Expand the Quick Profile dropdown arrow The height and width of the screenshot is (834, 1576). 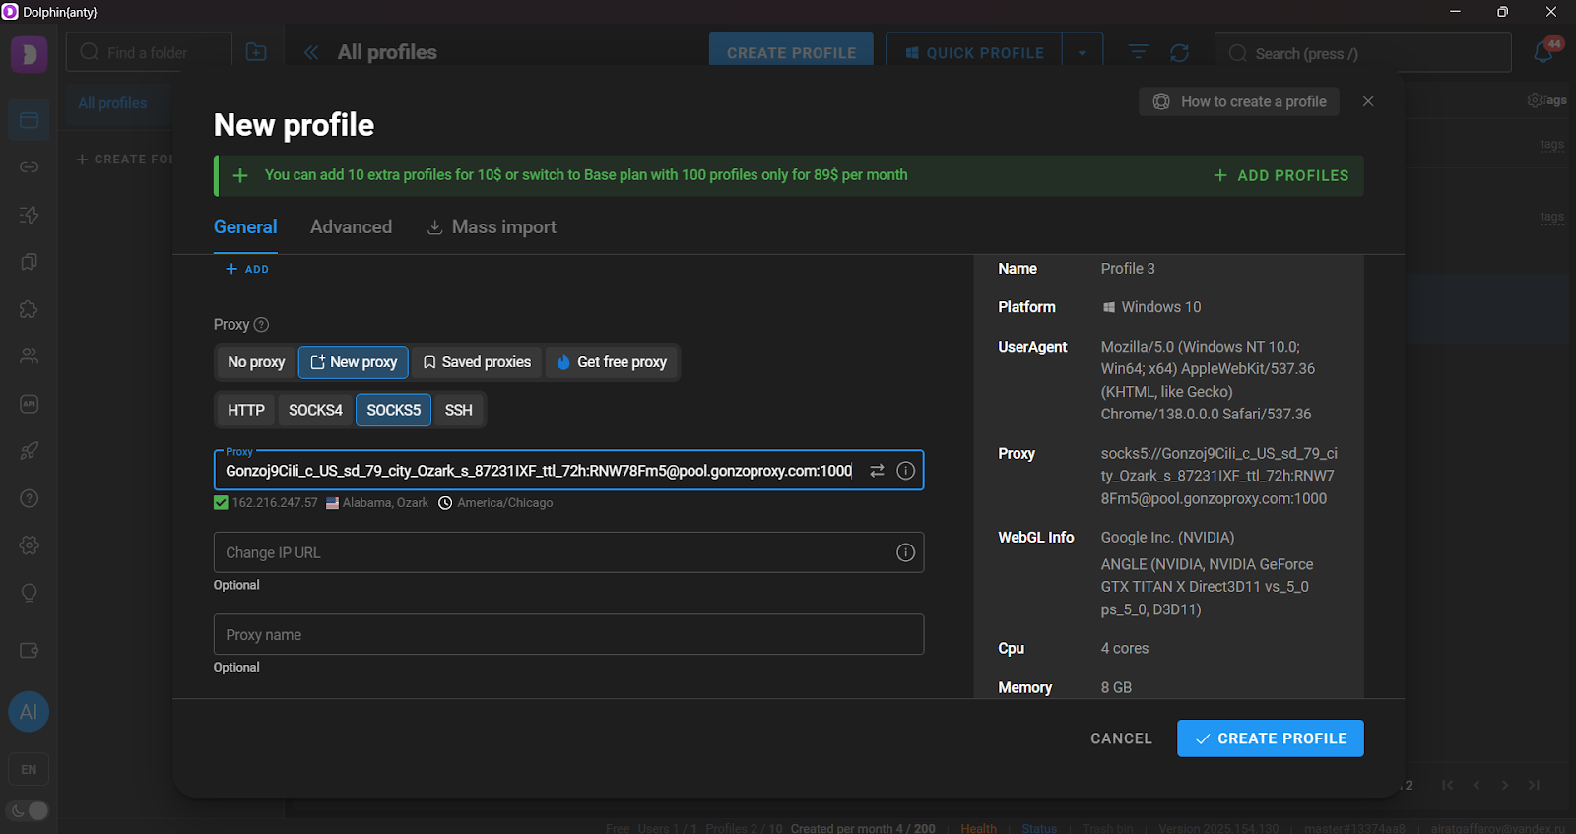pyautogui.click(x=1083, y=53)
